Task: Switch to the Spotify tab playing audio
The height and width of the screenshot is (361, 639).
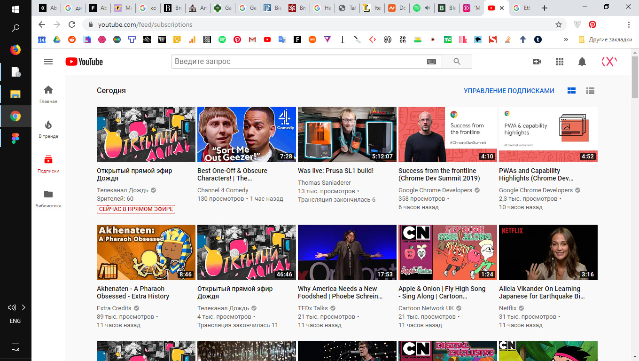Action: [x=422, y=8]
